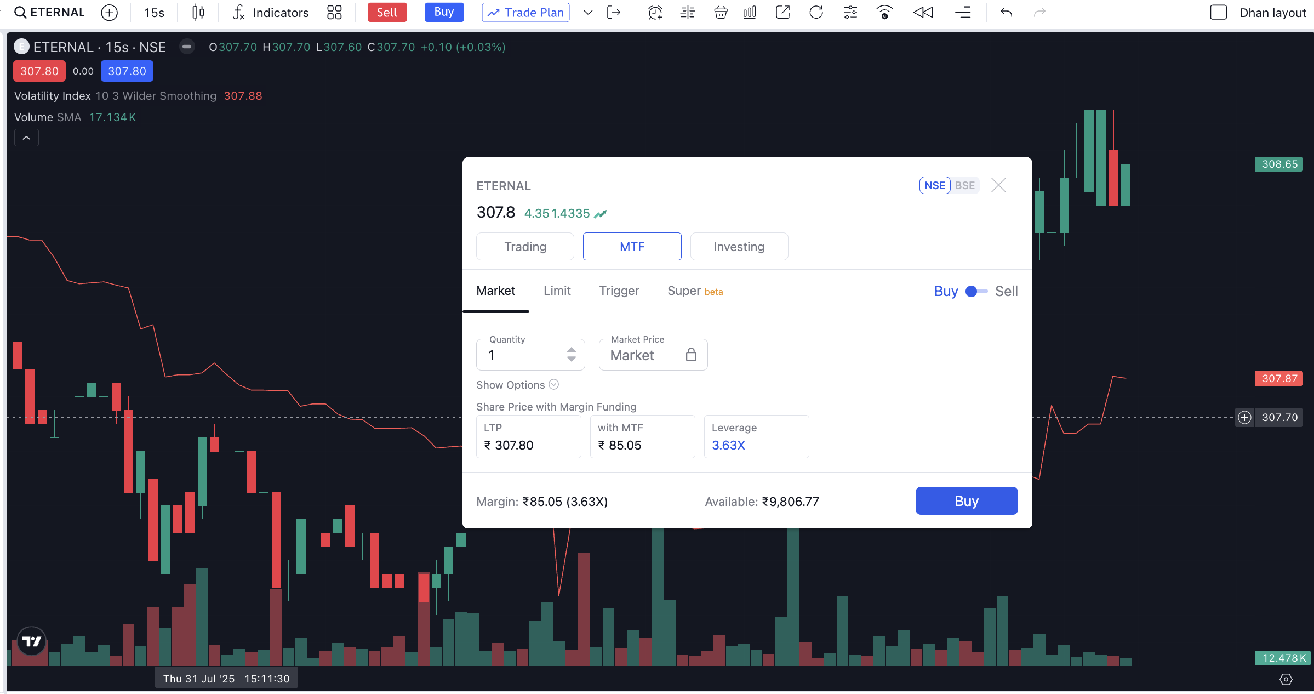Start bar replay with rewind icon
This screenshot has height=694, width=1314.
[923, 13]
